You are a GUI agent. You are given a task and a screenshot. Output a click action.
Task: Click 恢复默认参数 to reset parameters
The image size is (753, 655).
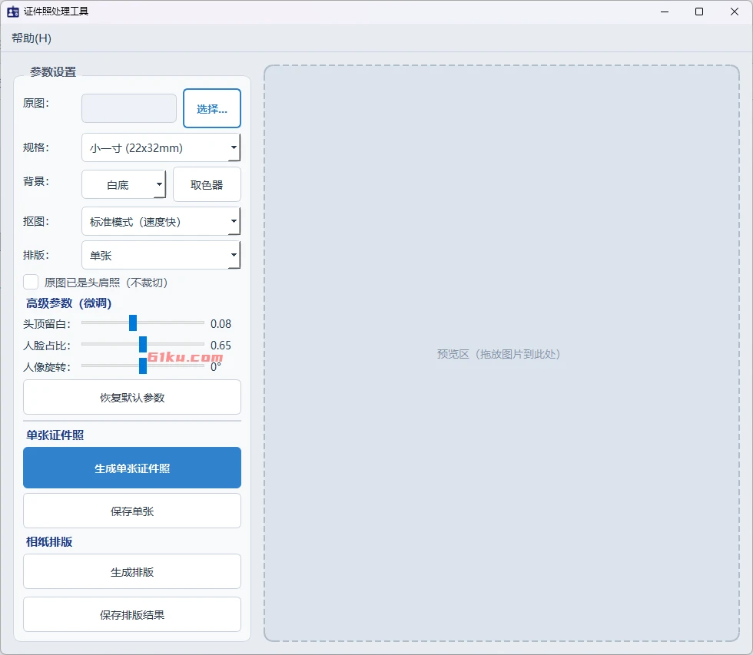(x=132, y=397)
